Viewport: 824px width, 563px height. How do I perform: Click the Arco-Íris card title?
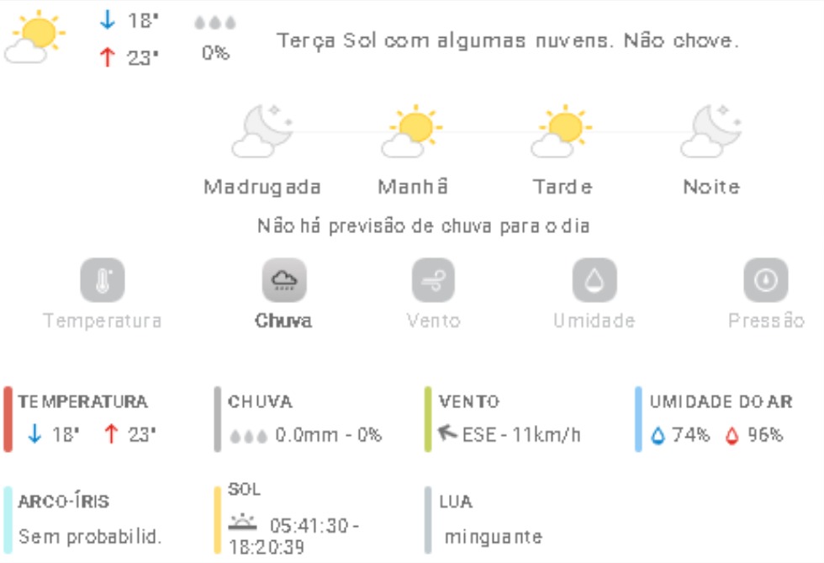[64, 502]
